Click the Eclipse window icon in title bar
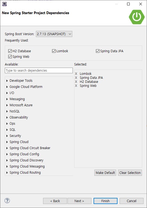Screen dimensions: 147x208 tap(5, 4)
